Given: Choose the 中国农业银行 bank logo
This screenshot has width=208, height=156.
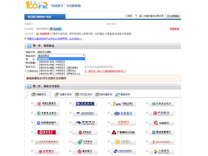Looking at the screenshot, I should [x=46, y=113].
